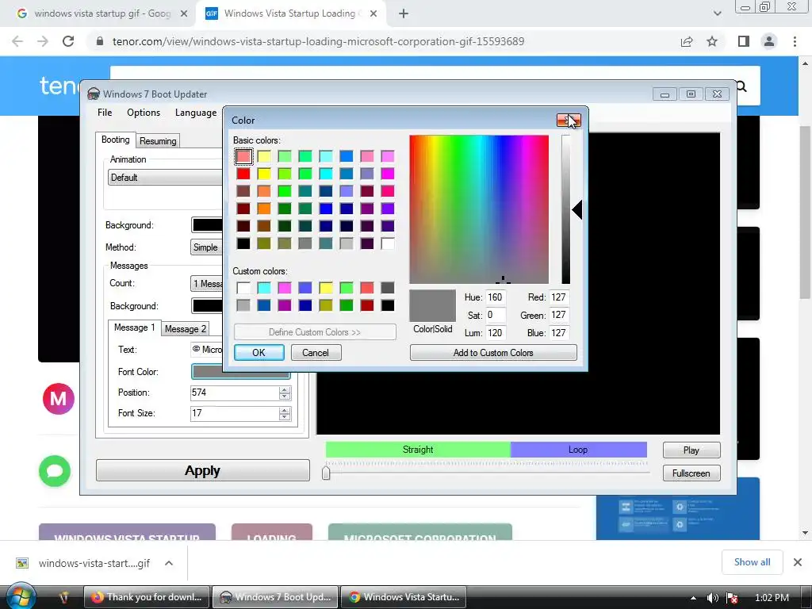Viewport: 812px width, 609px height.
Task: Choose dark red custom color swatch
Action: point(366,305)
